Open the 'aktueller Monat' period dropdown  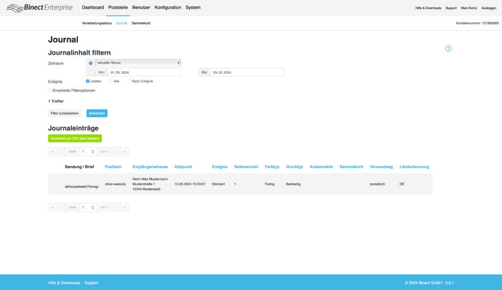138,63
